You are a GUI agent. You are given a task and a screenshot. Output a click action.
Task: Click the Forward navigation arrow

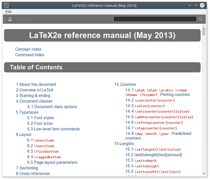click(x=26, y=19)
